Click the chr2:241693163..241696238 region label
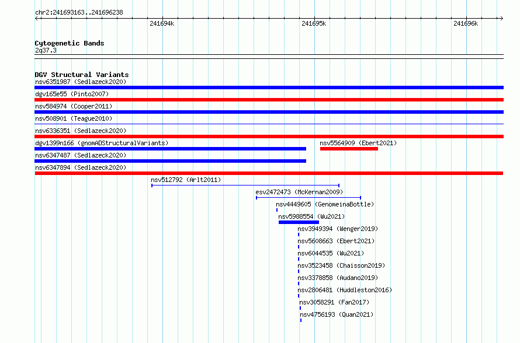Viewport: 520px width, 343px height. 79,12
